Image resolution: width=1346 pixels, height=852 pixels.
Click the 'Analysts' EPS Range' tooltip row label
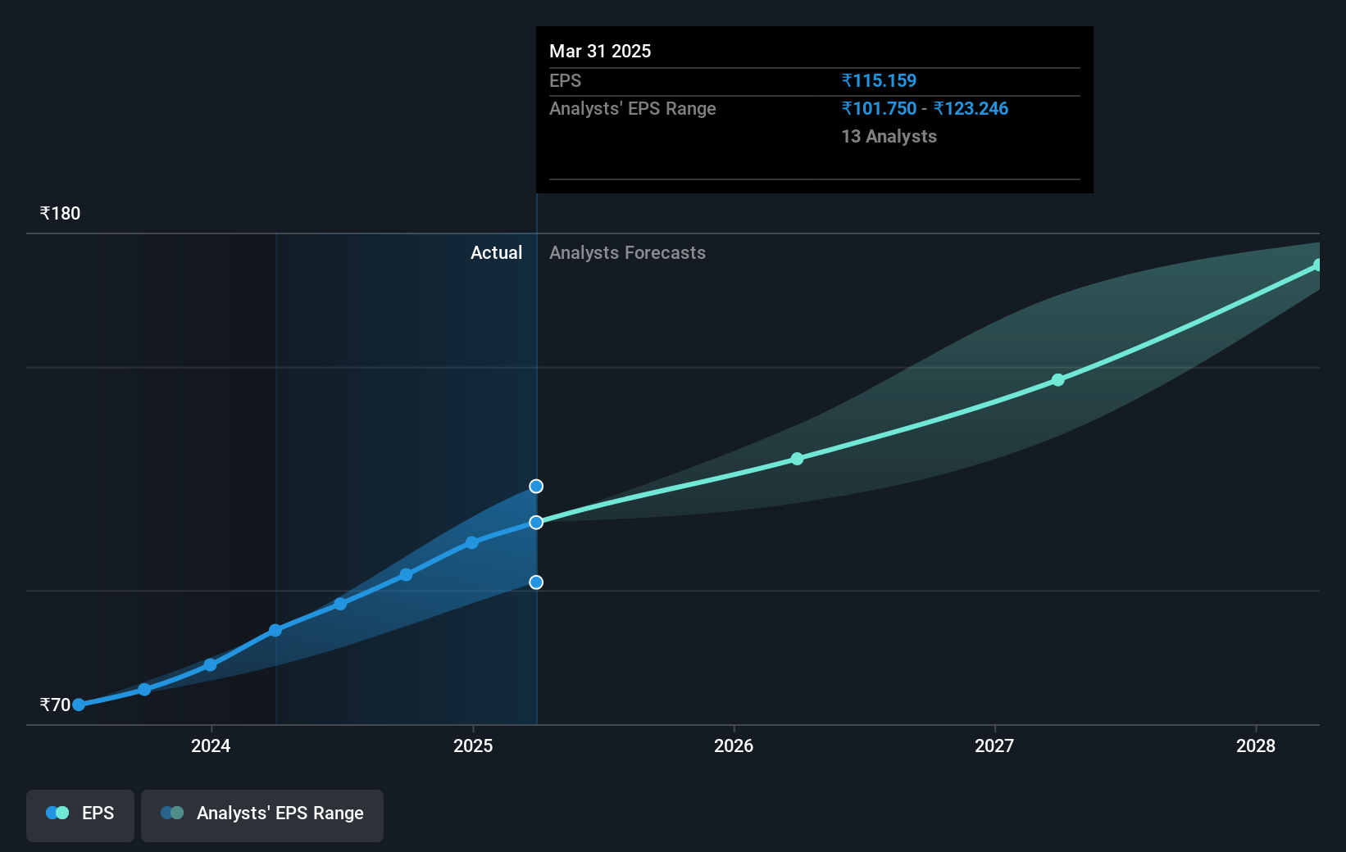coord(633,108)
